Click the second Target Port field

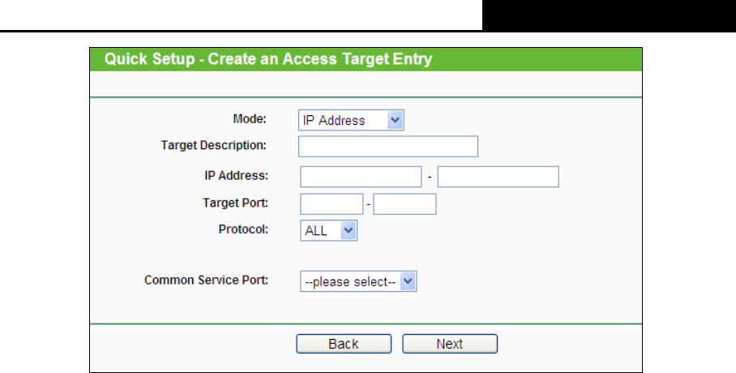(x=404, y=204)
